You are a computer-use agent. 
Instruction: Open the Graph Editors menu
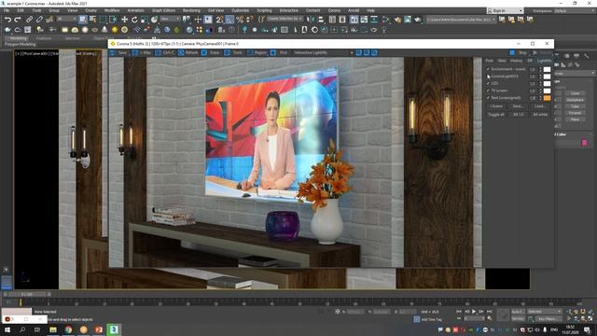pos(164,10)
